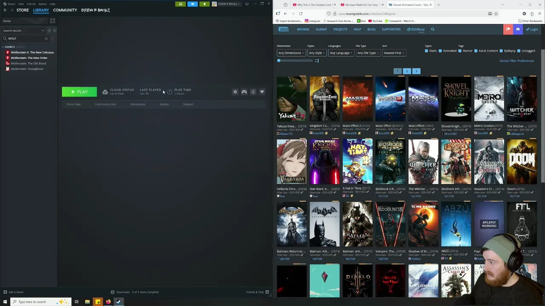Bookmark page with star icon in browser
This screenshot has width=545, height=306.
[x=496, y=14]
